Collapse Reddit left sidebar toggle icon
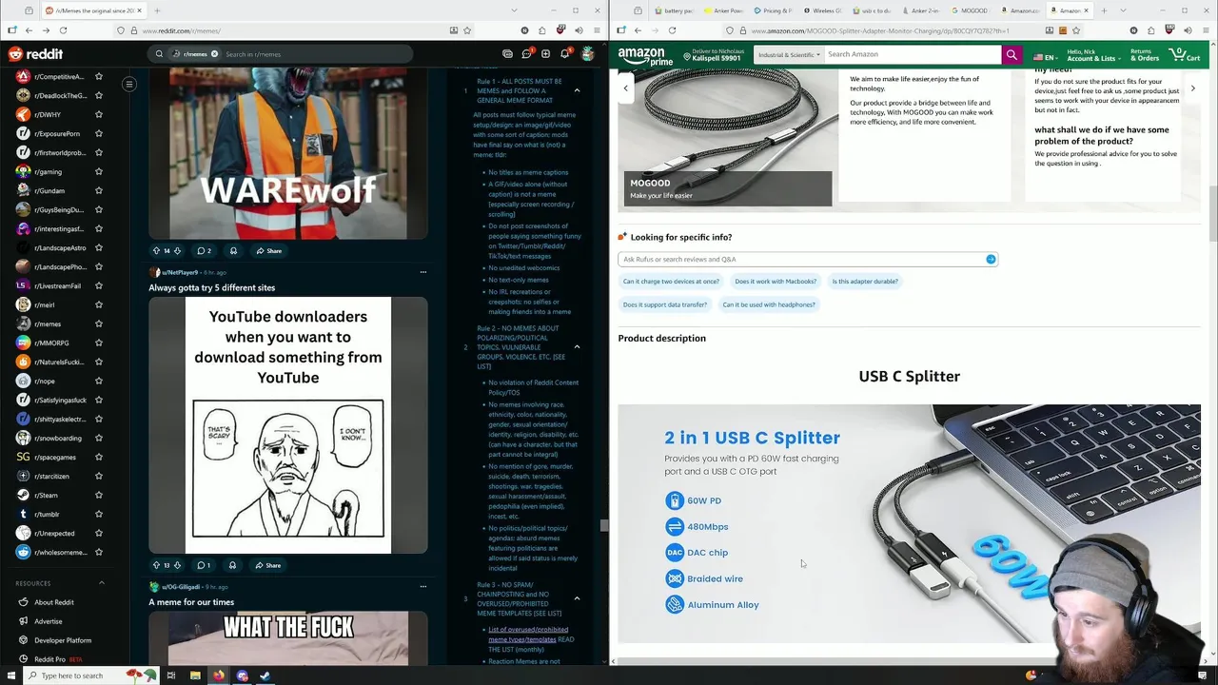Viewport: 1218px width, 685px height. pyautogui.click(x=129, y=85)
